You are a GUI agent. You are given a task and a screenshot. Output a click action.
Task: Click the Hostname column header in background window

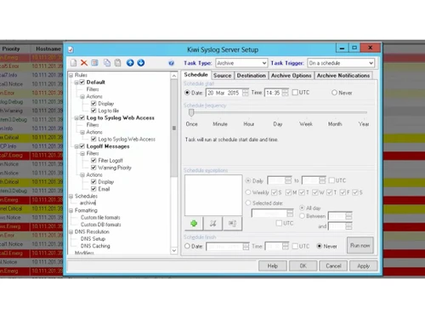coord(48,48)
